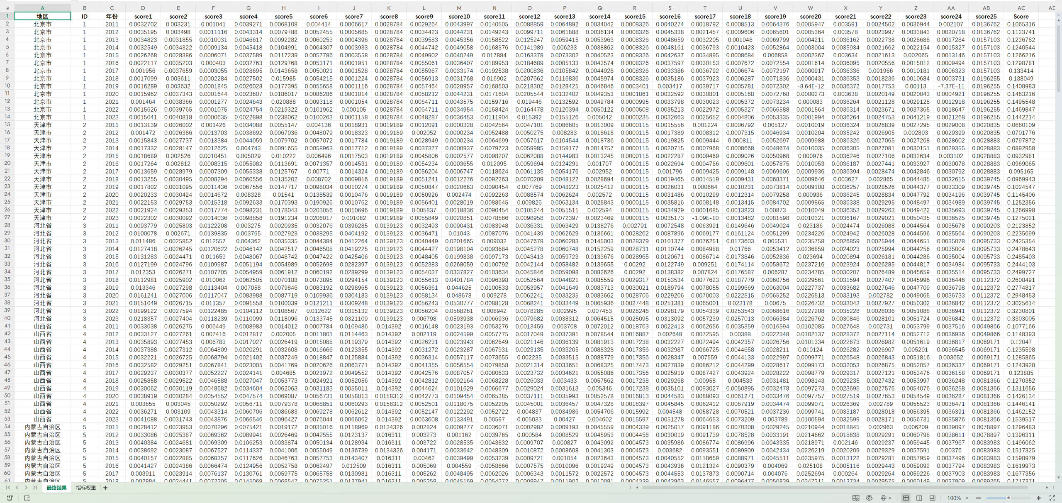Image resolution: width=1062 pixels, height=503 pixels.
Task: Switch to page layout view mode
Action: [x=933, y=498]
